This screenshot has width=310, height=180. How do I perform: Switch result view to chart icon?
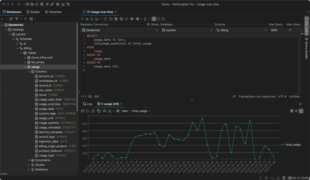[301, 111]
